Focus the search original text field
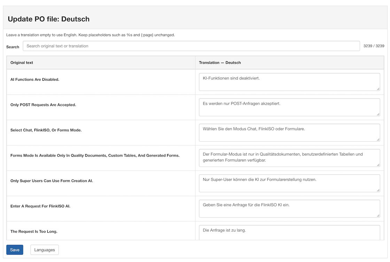Screen dimensions: 390x262 coord(191,46)
